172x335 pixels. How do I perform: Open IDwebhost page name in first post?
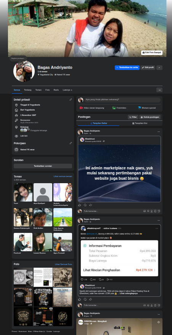click(90, 139)
